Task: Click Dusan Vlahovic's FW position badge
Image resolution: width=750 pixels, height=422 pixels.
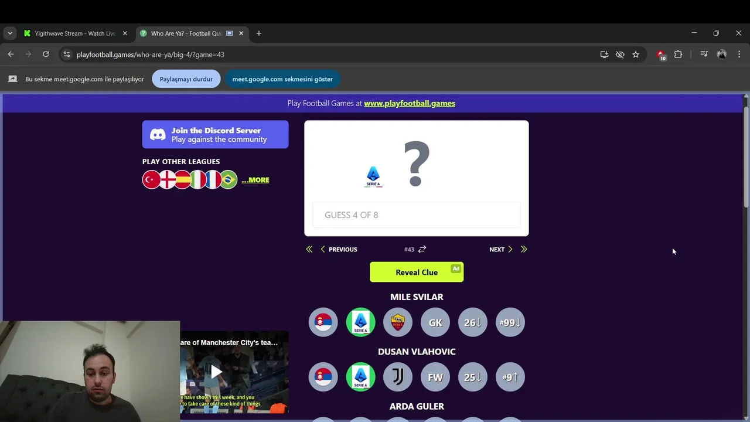Action: [435, 377]
